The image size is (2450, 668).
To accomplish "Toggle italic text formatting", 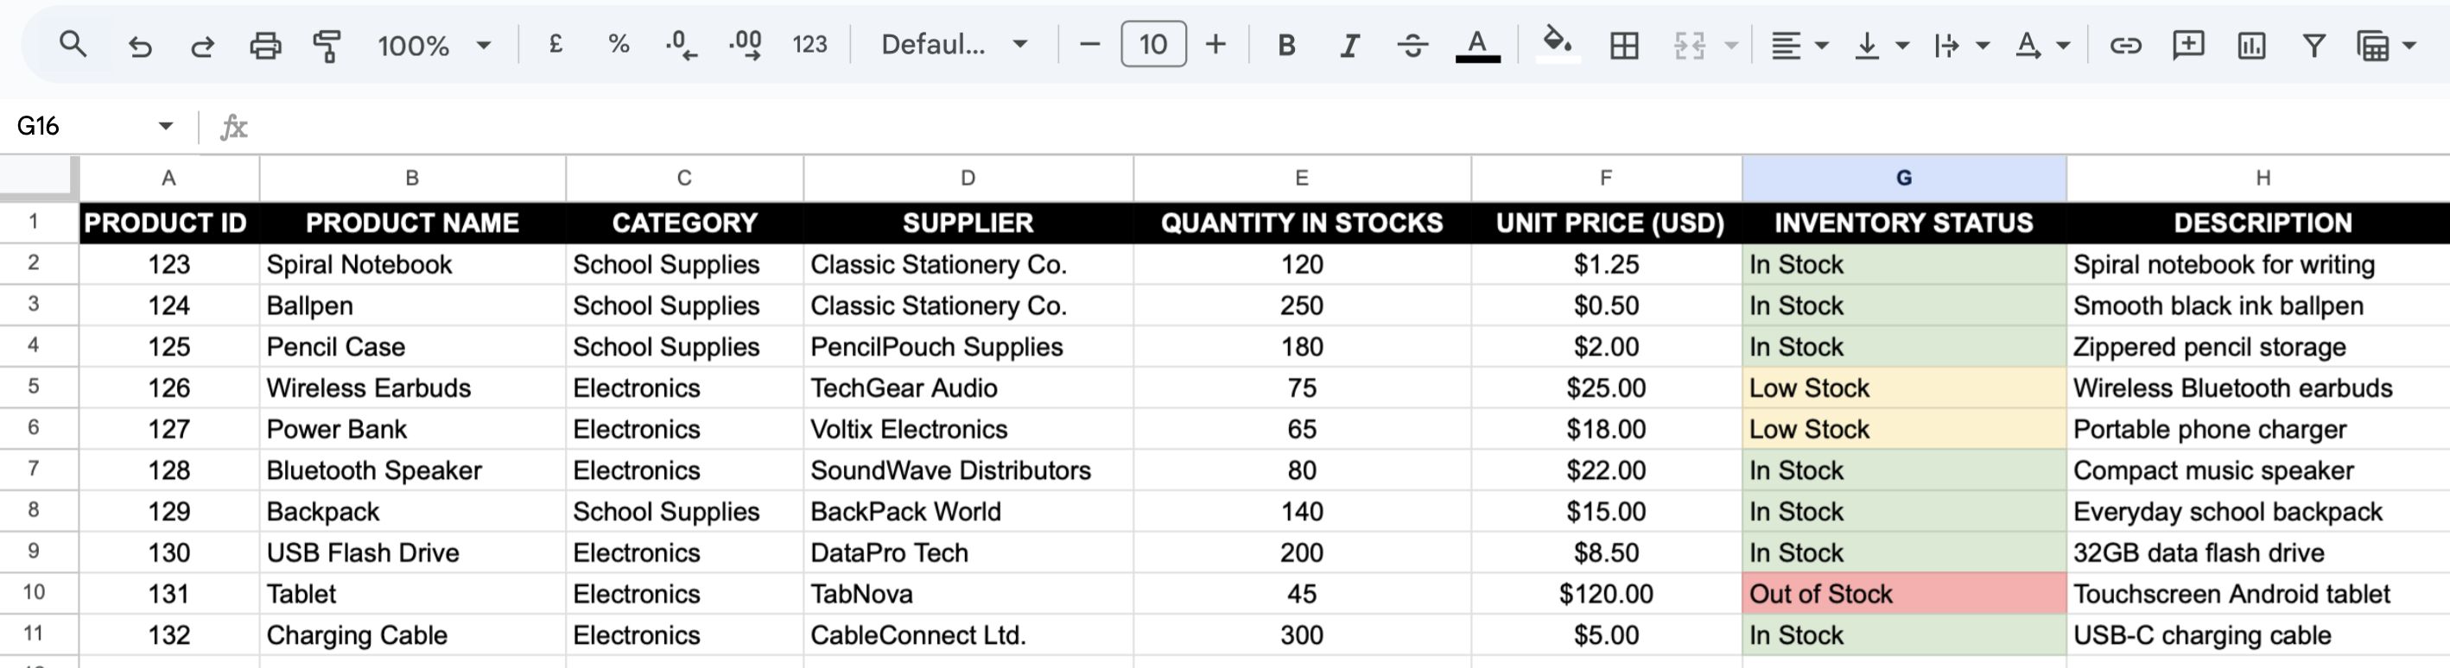I will tap(1349, 45).
